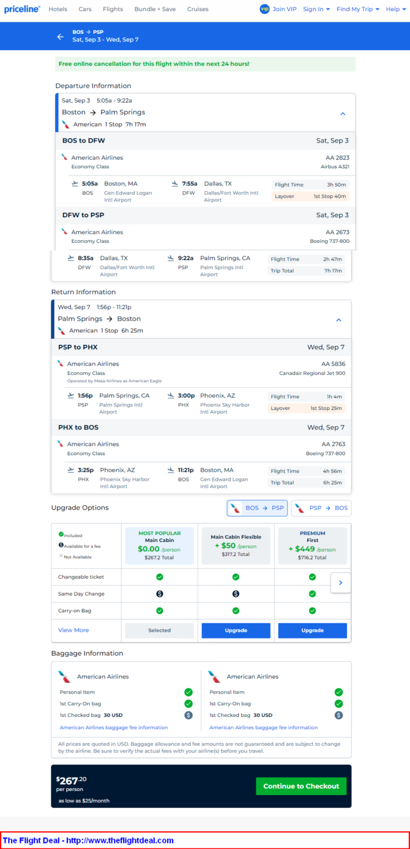Image resolution: width=410 pixels, height=849 pixels.
Task: Click landing plane icon next to 11:21p
Action: [x=171, y=470]
